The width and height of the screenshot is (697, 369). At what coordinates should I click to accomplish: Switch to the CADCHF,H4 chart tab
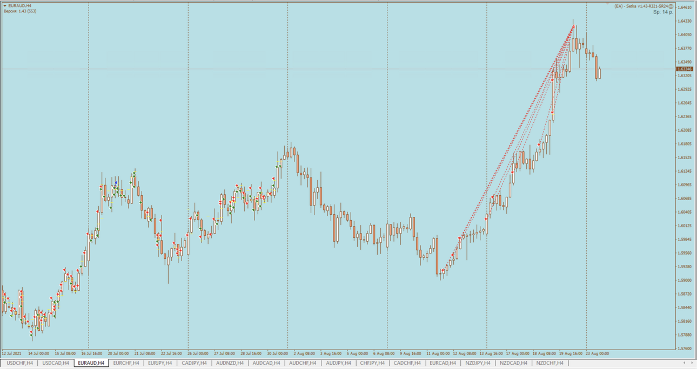coord(407,363)
